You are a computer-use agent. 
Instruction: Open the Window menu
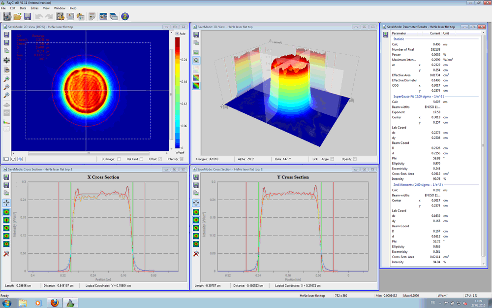click(60, 8)
